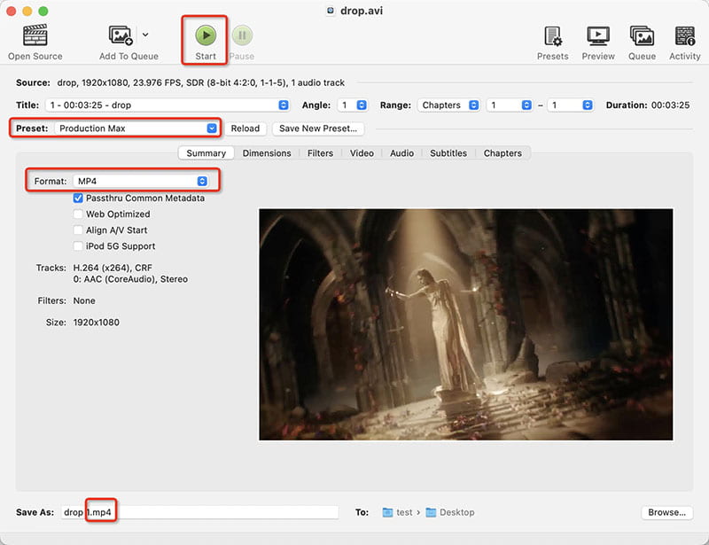Switch to the Summary tab
The height and width of the screenshot is (545, 709).
point(206,153)
